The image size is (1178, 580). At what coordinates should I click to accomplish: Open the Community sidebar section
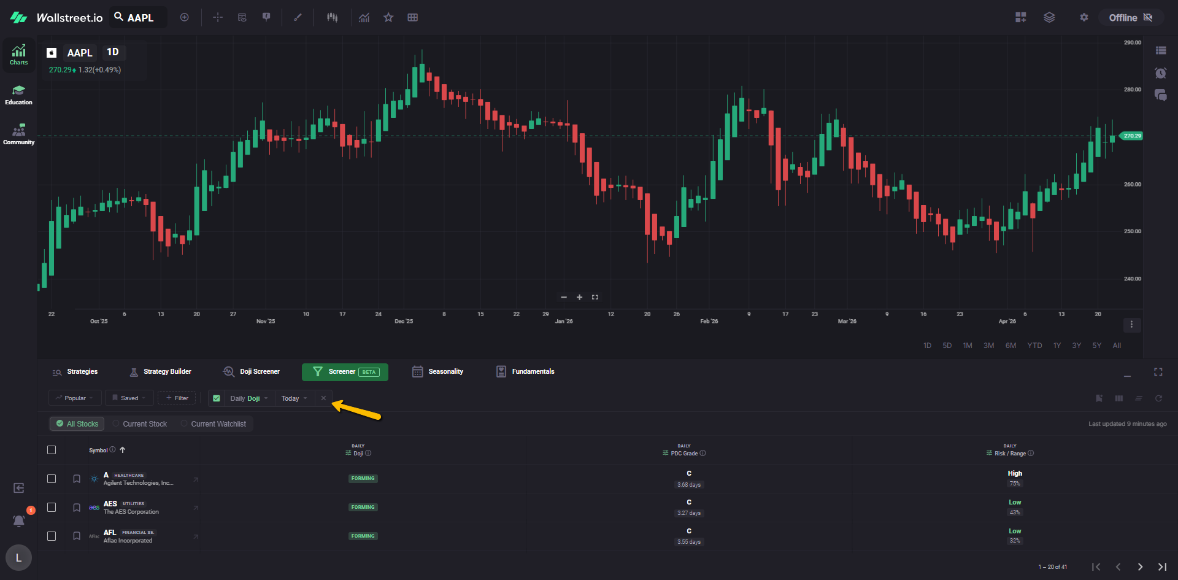[18, 134]
